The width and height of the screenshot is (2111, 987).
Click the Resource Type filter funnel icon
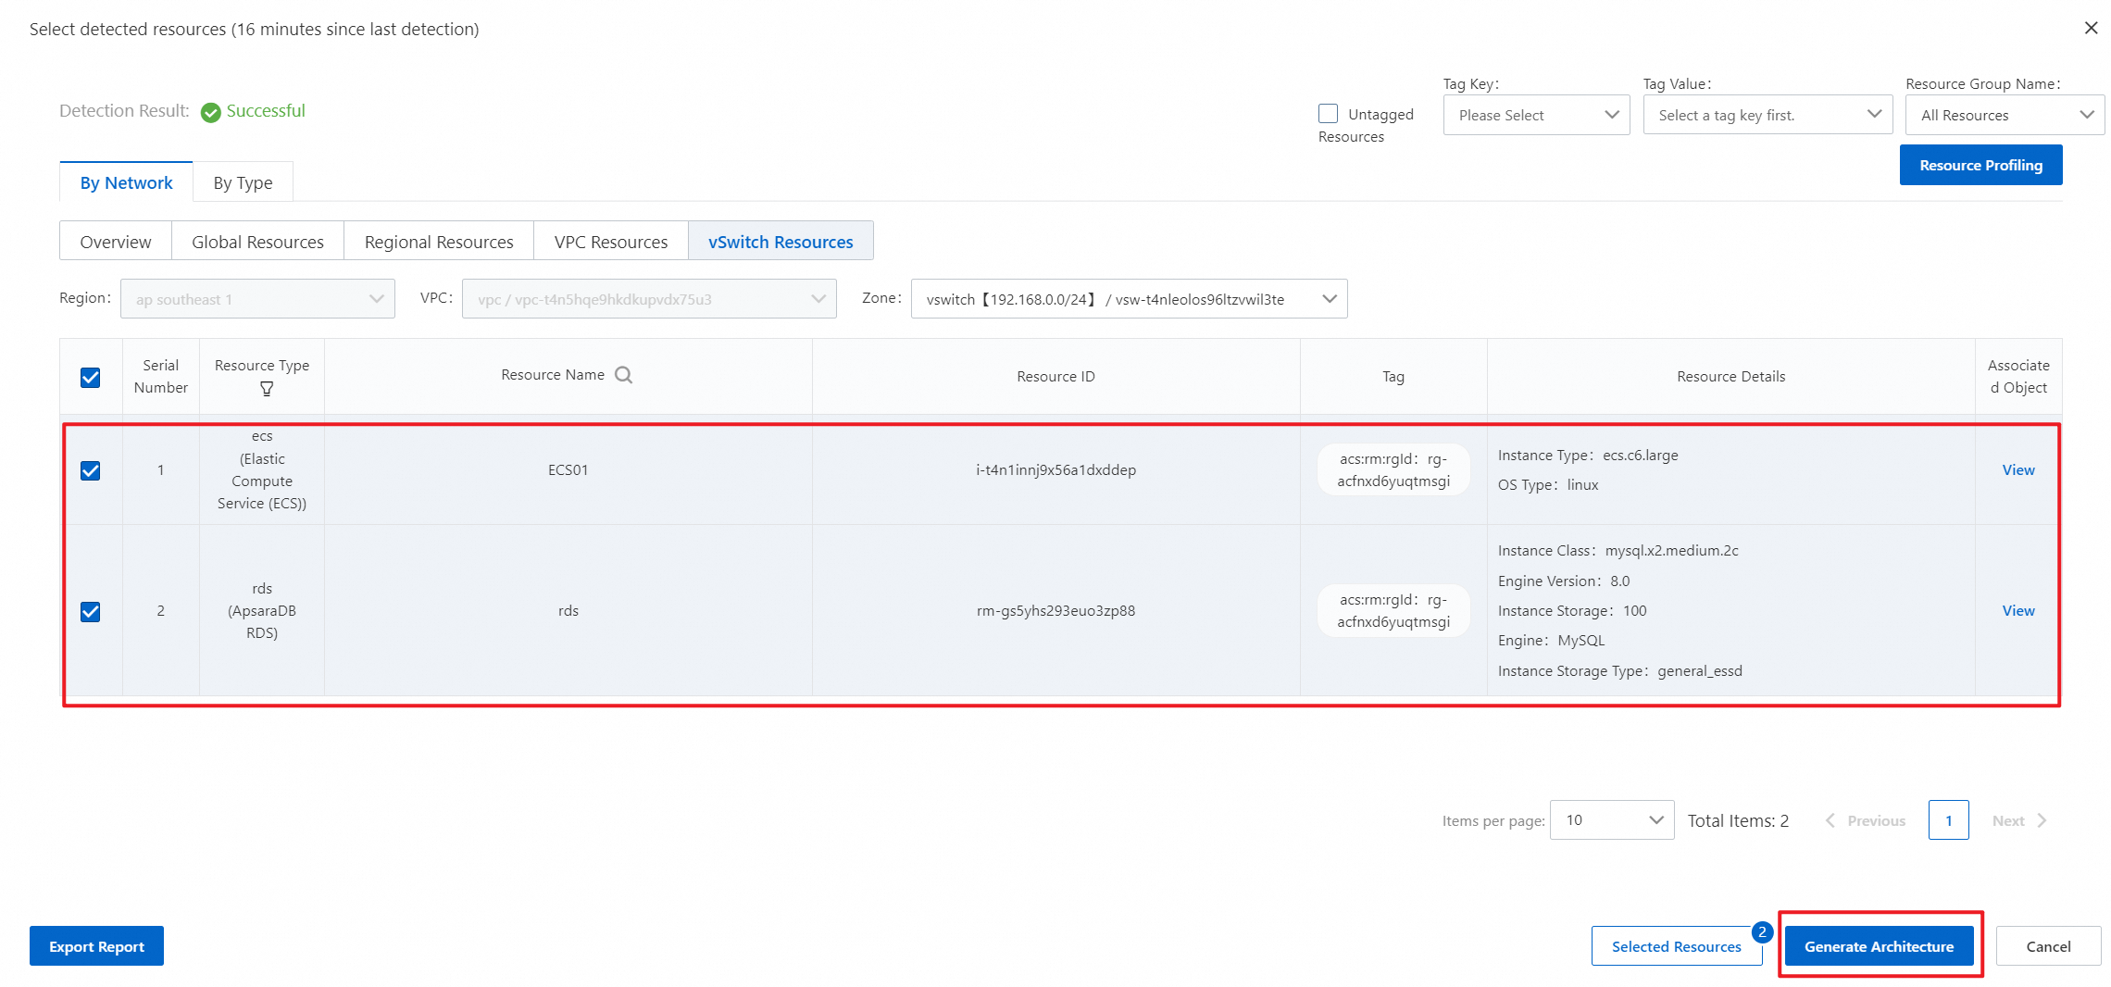pos(267,389)
